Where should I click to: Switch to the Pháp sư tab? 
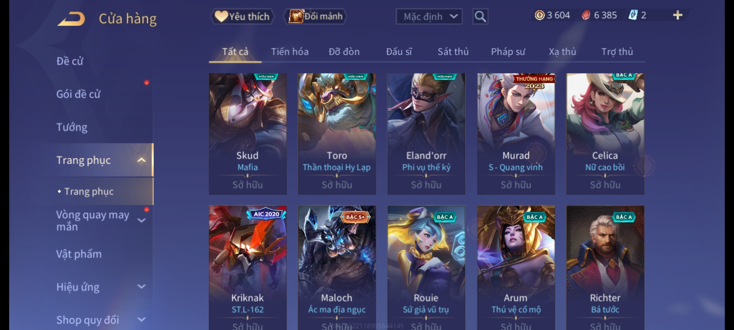click(508, 52)
